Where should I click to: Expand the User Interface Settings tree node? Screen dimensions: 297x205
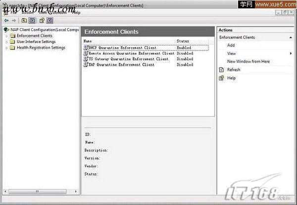point(7,42)
